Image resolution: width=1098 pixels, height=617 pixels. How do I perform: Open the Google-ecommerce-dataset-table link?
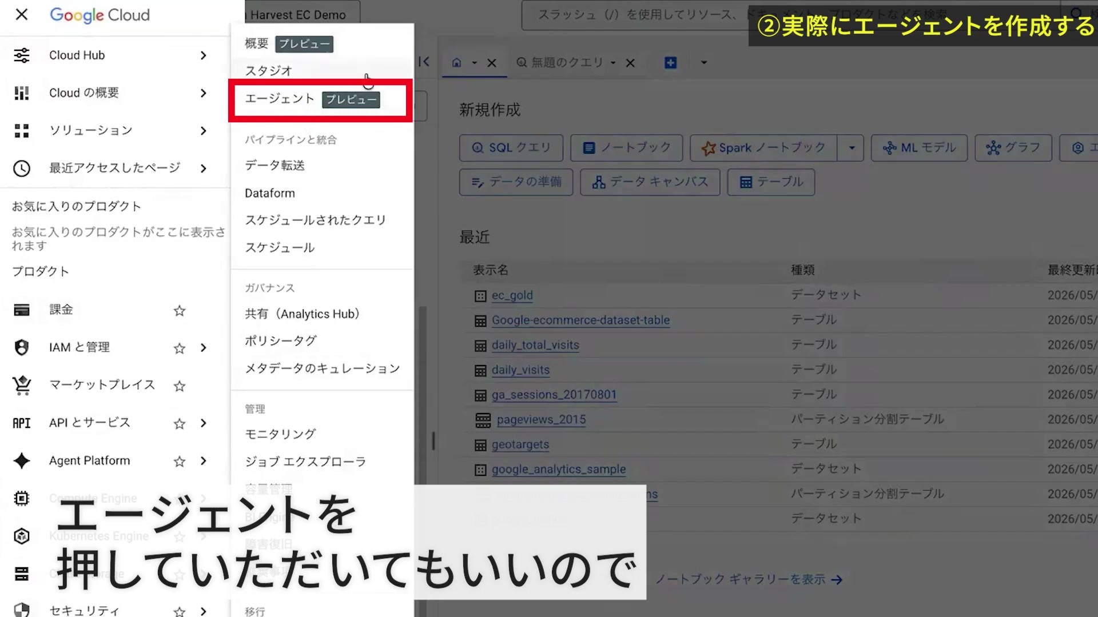(580, 320)
